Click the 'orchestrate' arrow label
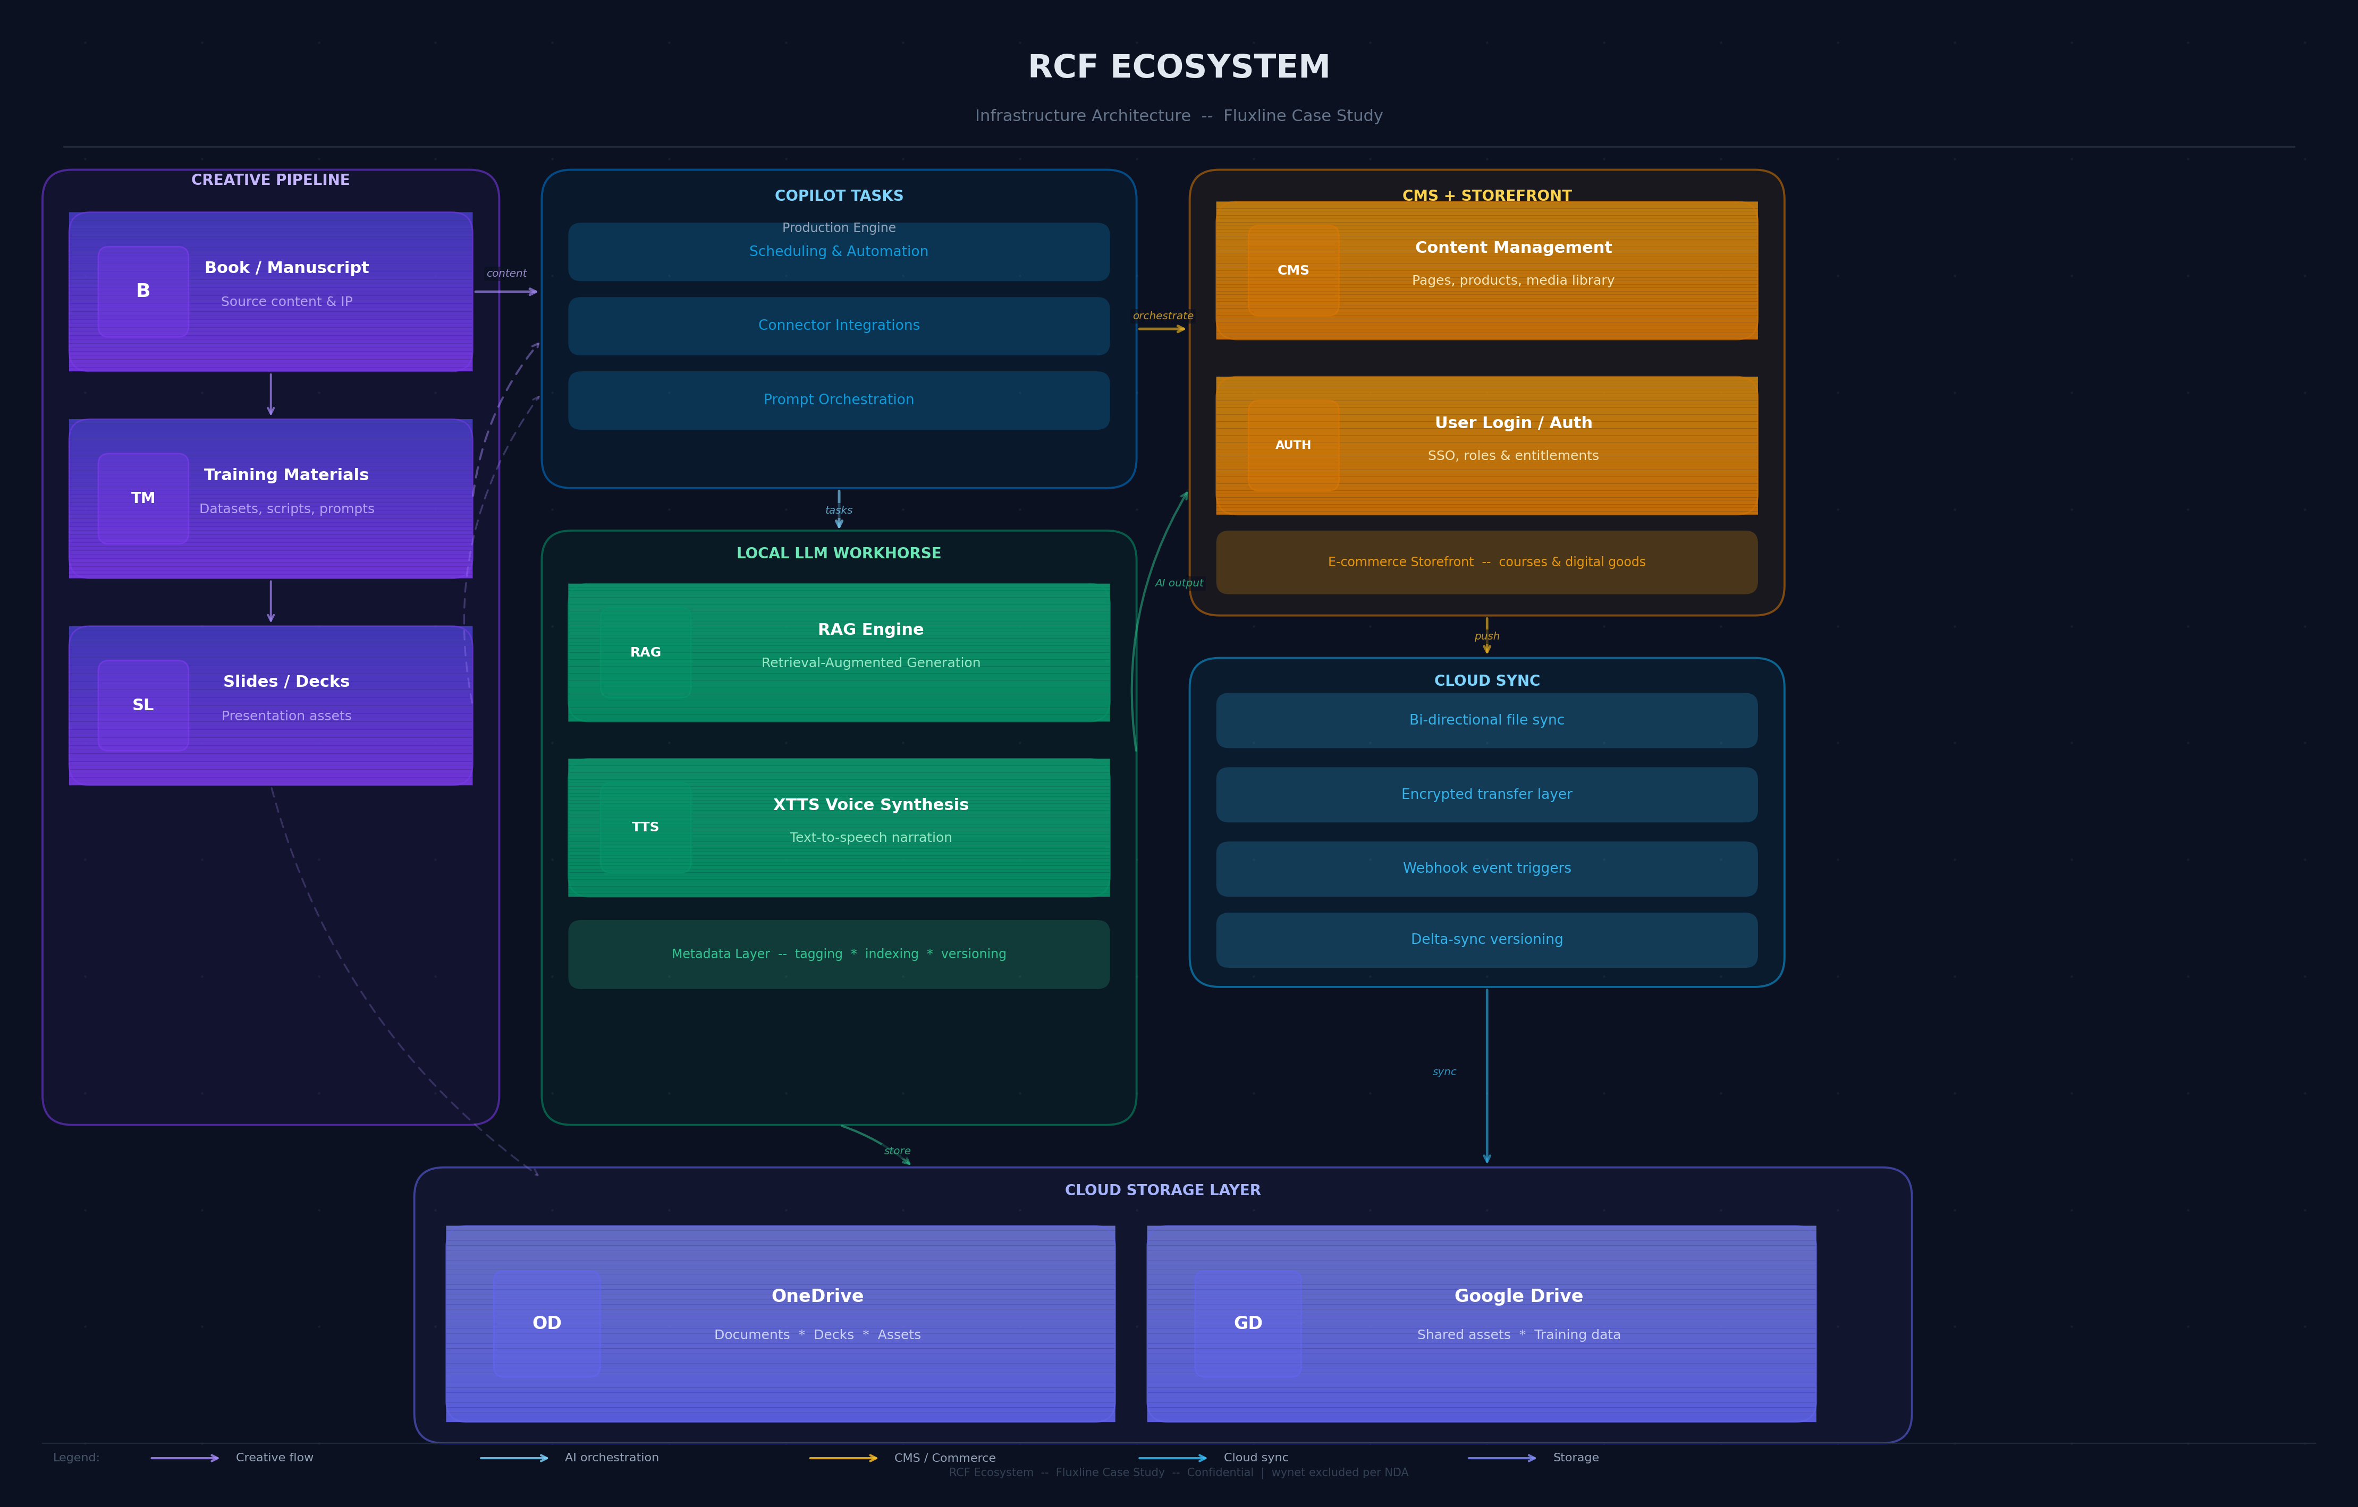This screenshot has height=1507, width=2358. [1163, 316]
